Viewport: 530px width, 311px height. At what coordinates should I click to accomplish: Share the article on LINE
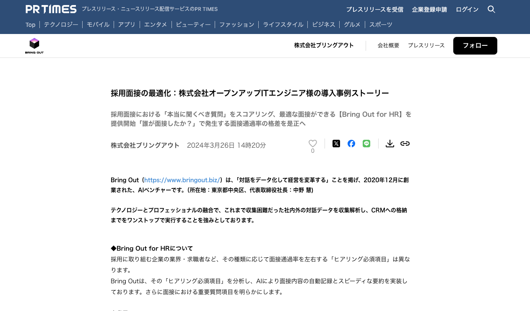366,144
